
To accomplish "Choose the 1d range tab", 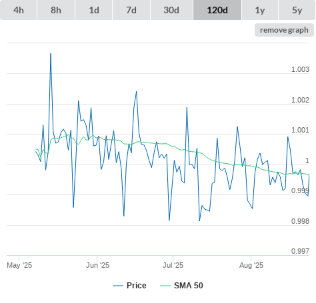I will tap(94, 10).
